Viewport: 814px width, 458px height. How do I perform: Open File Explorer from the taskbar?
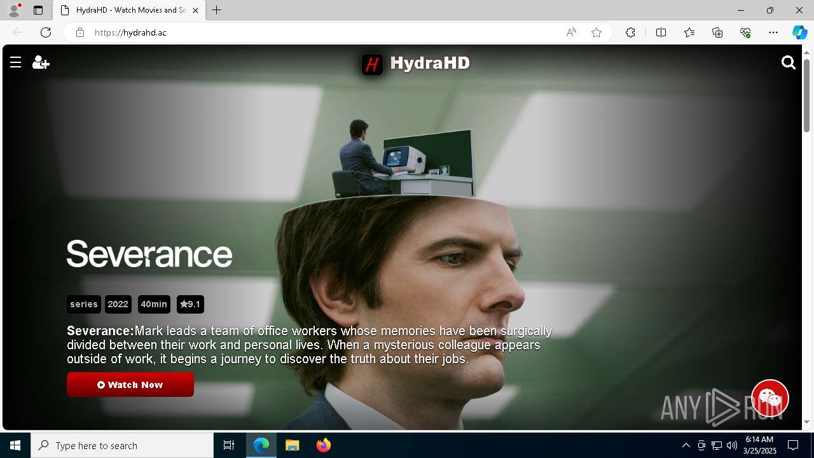(x=293, y=445)
